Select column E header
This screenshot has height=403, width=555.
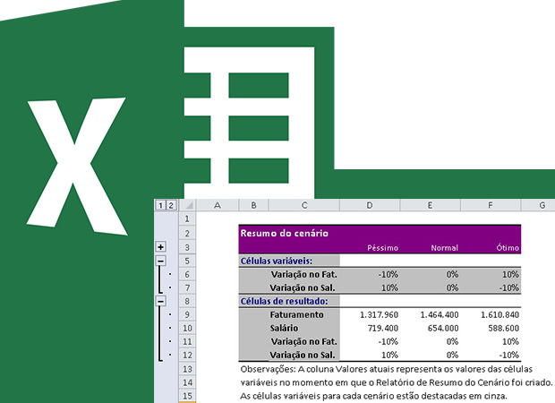(430, 205)
